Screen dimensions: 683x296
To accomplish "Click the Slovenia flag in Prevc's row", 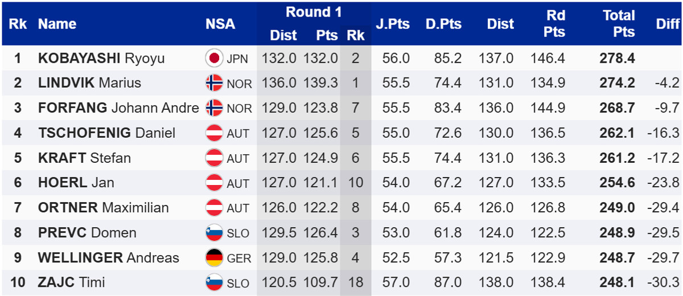I will 214,233.
